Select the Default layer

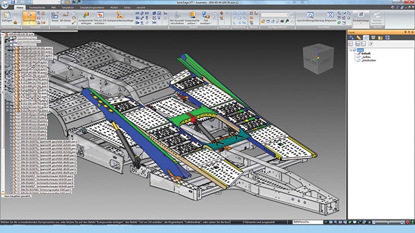(x=366, y=53)
